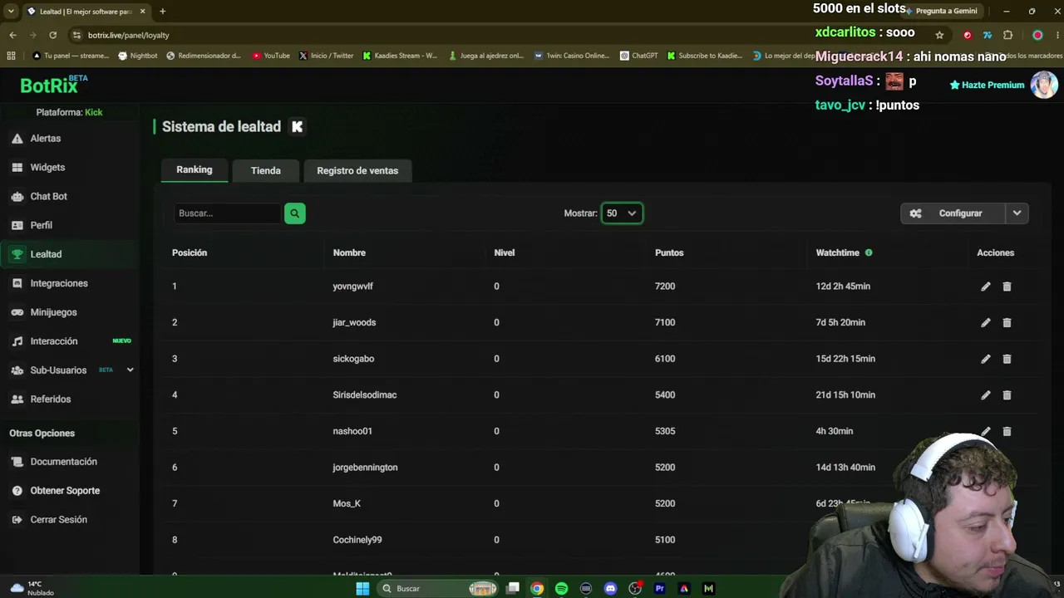Switch to the Registro de ventas tab
The image size is (1064, 598).
pos(357,170)
